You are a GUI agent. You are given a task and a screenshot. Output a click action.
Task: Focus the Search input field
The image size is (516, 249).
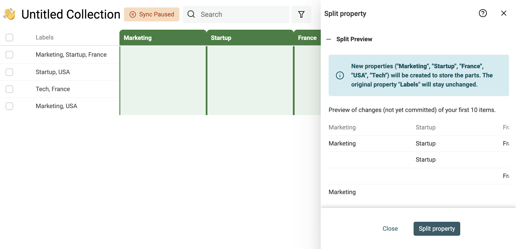tap(242, 15)
